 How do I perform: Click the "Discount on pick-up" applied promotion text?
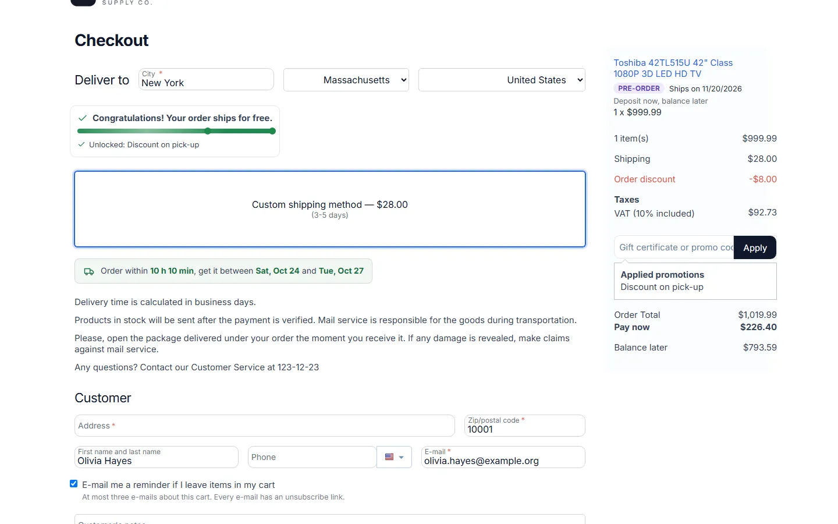[662, 287]
